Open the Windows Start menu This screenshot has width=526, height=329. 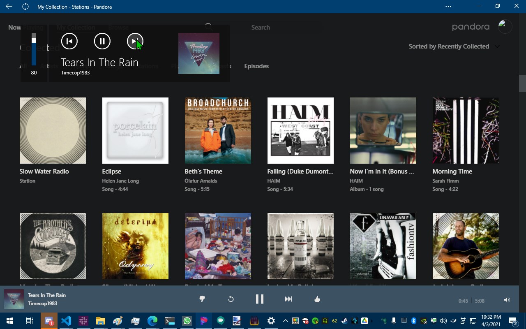tap(9, 321)
